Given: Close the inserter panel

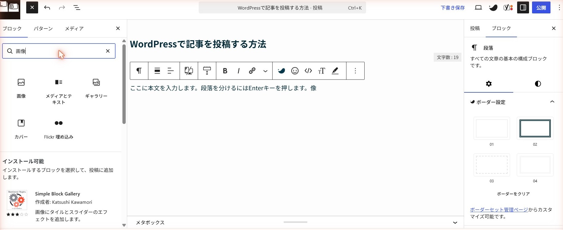Looking at the screenshot, I should click(118, 28).
